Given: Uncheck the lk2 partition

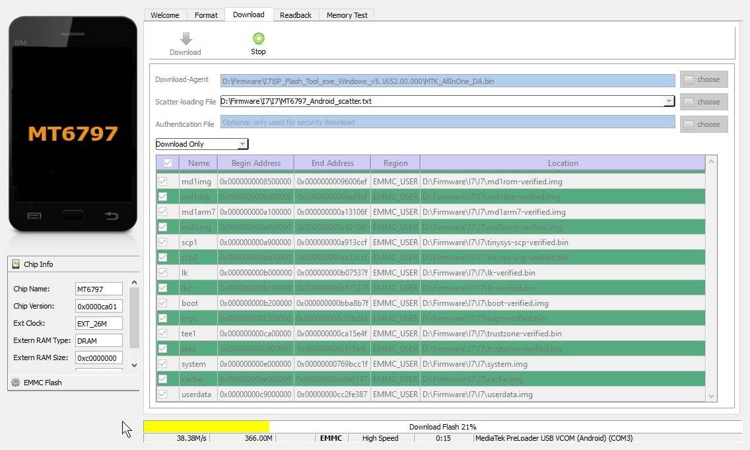Looking at the screenshot, I should [163, 287].
